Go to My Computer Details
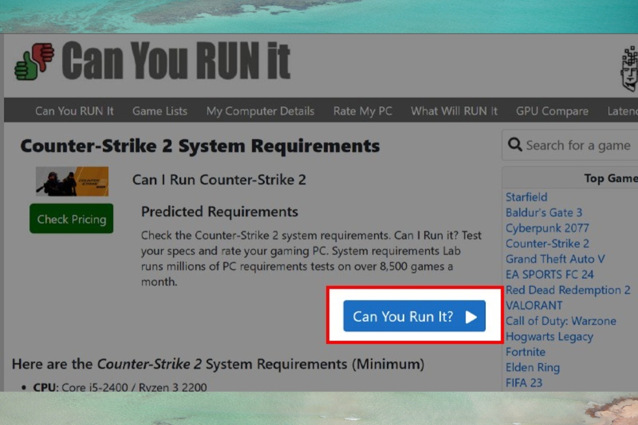Viewport: 638px width, 425px height. (261, 111)
